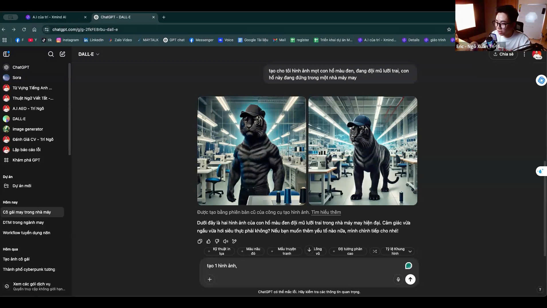This screenshot has width=547, height=308.
Task: Give thumbs down to the response
Action: pos(217,241)
